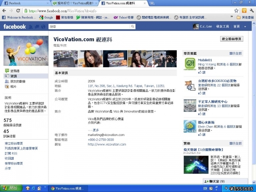Image resolution: width=256 pixels, height=192 pixels.
Task: Click 檢舉粉絲專頁 report link
Action: pos(14,163)
